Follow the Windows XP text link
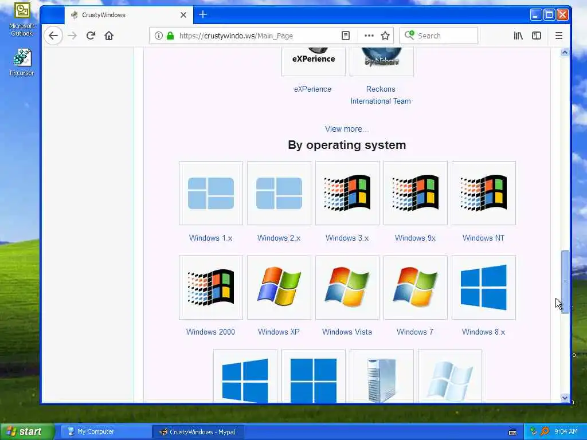 click(279, 332)
